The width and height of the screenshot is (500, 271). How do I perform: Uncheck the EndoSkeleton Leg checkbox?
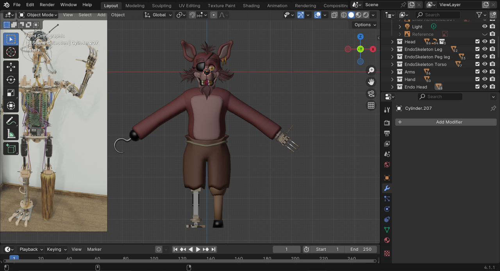coord(477,49)
